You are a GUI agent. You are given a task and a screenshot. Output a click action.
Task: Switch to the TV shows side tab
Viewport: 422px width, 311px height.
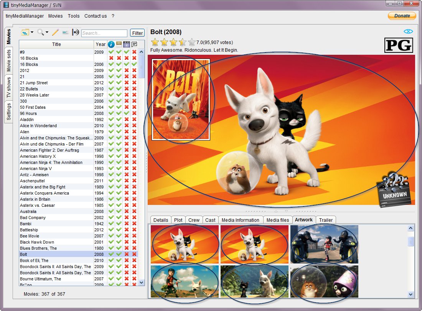(x=9, y=87)
